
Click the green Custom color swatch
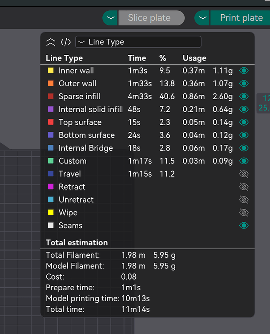pyautogui.click(x=51, y=161)
